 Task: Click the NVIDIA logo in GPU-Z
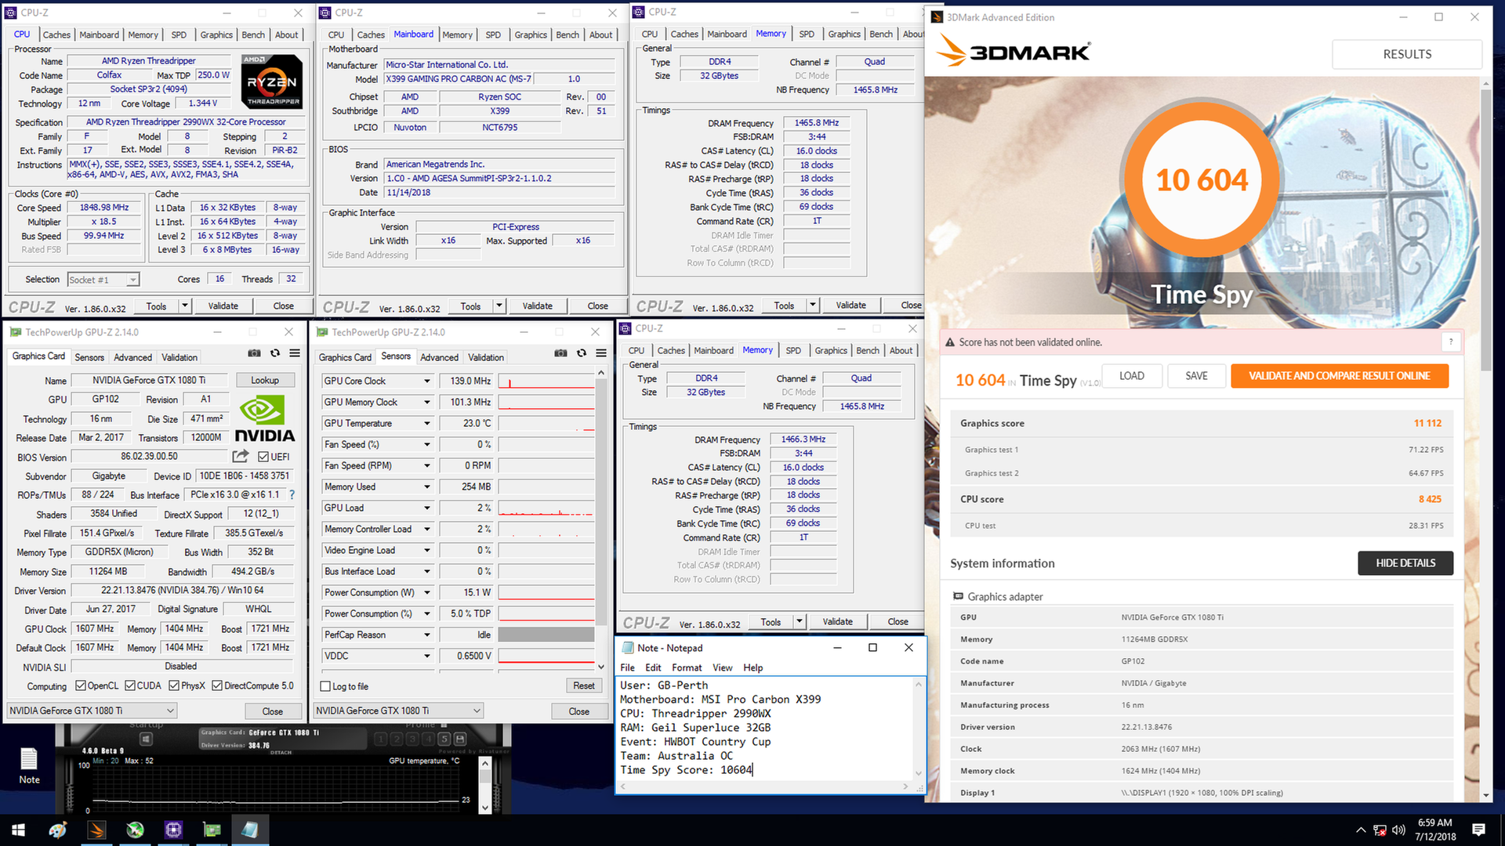click(x=266, y=420)
